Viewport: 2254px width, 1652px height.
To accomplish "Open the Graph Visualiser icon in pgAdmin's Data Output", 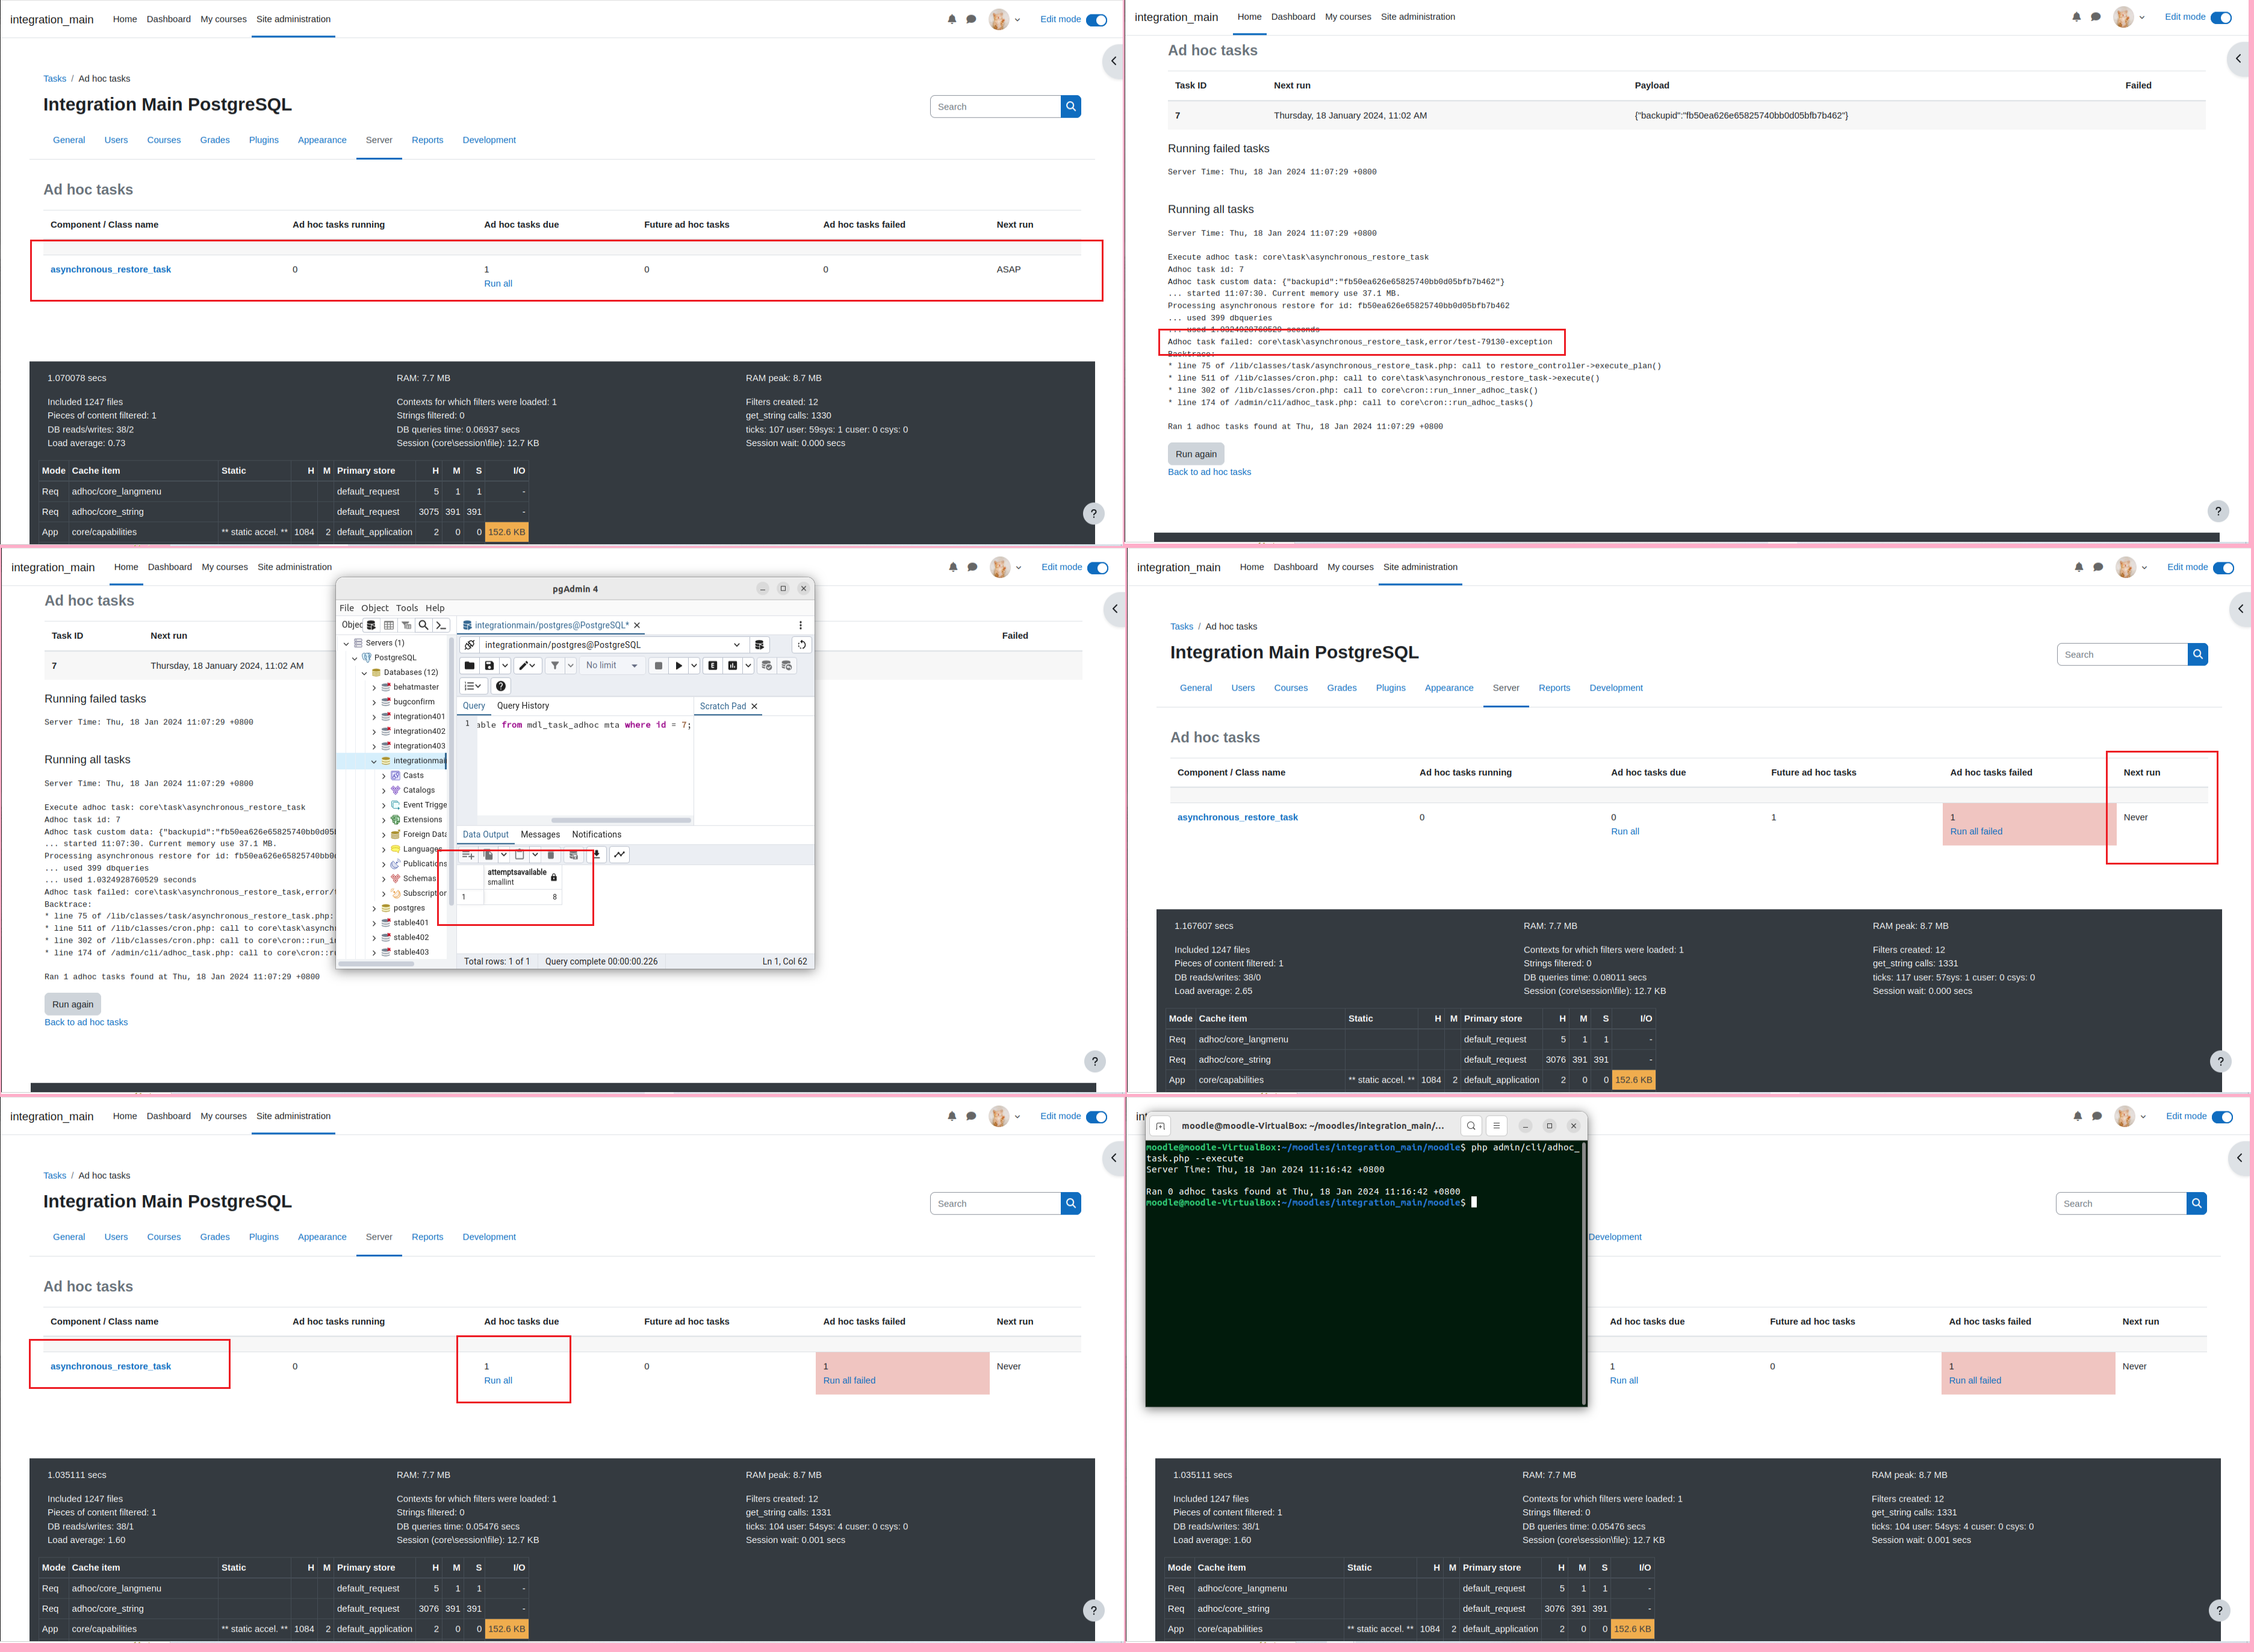I will (x=619, y=855).
